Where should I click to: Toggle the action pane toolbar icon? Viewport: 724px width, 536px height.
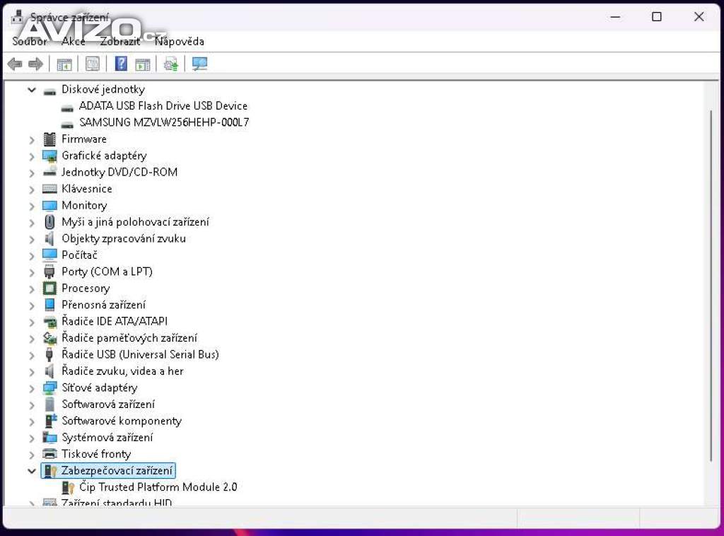143,64
